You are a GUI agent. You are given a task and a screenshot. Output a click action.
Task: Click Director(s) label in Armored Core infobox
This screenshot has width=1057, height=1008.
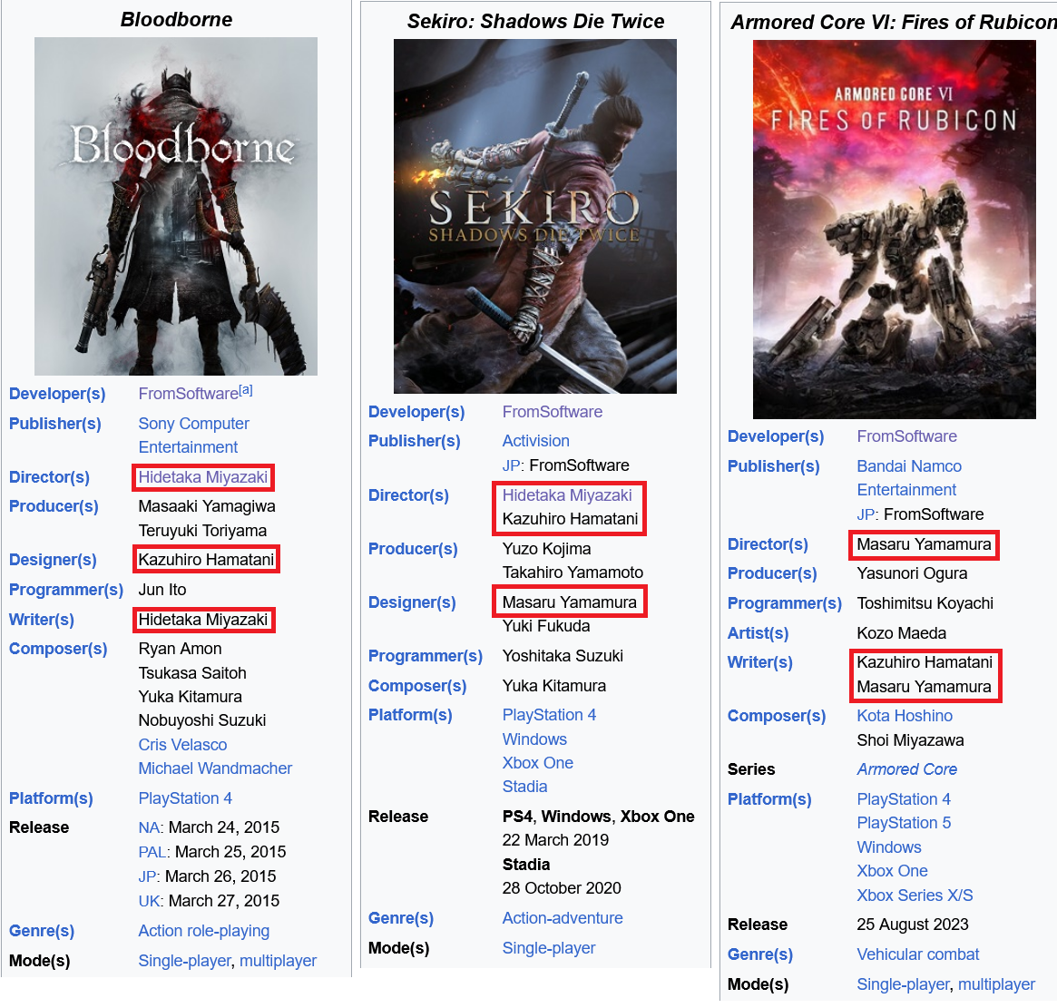point(768,544)
